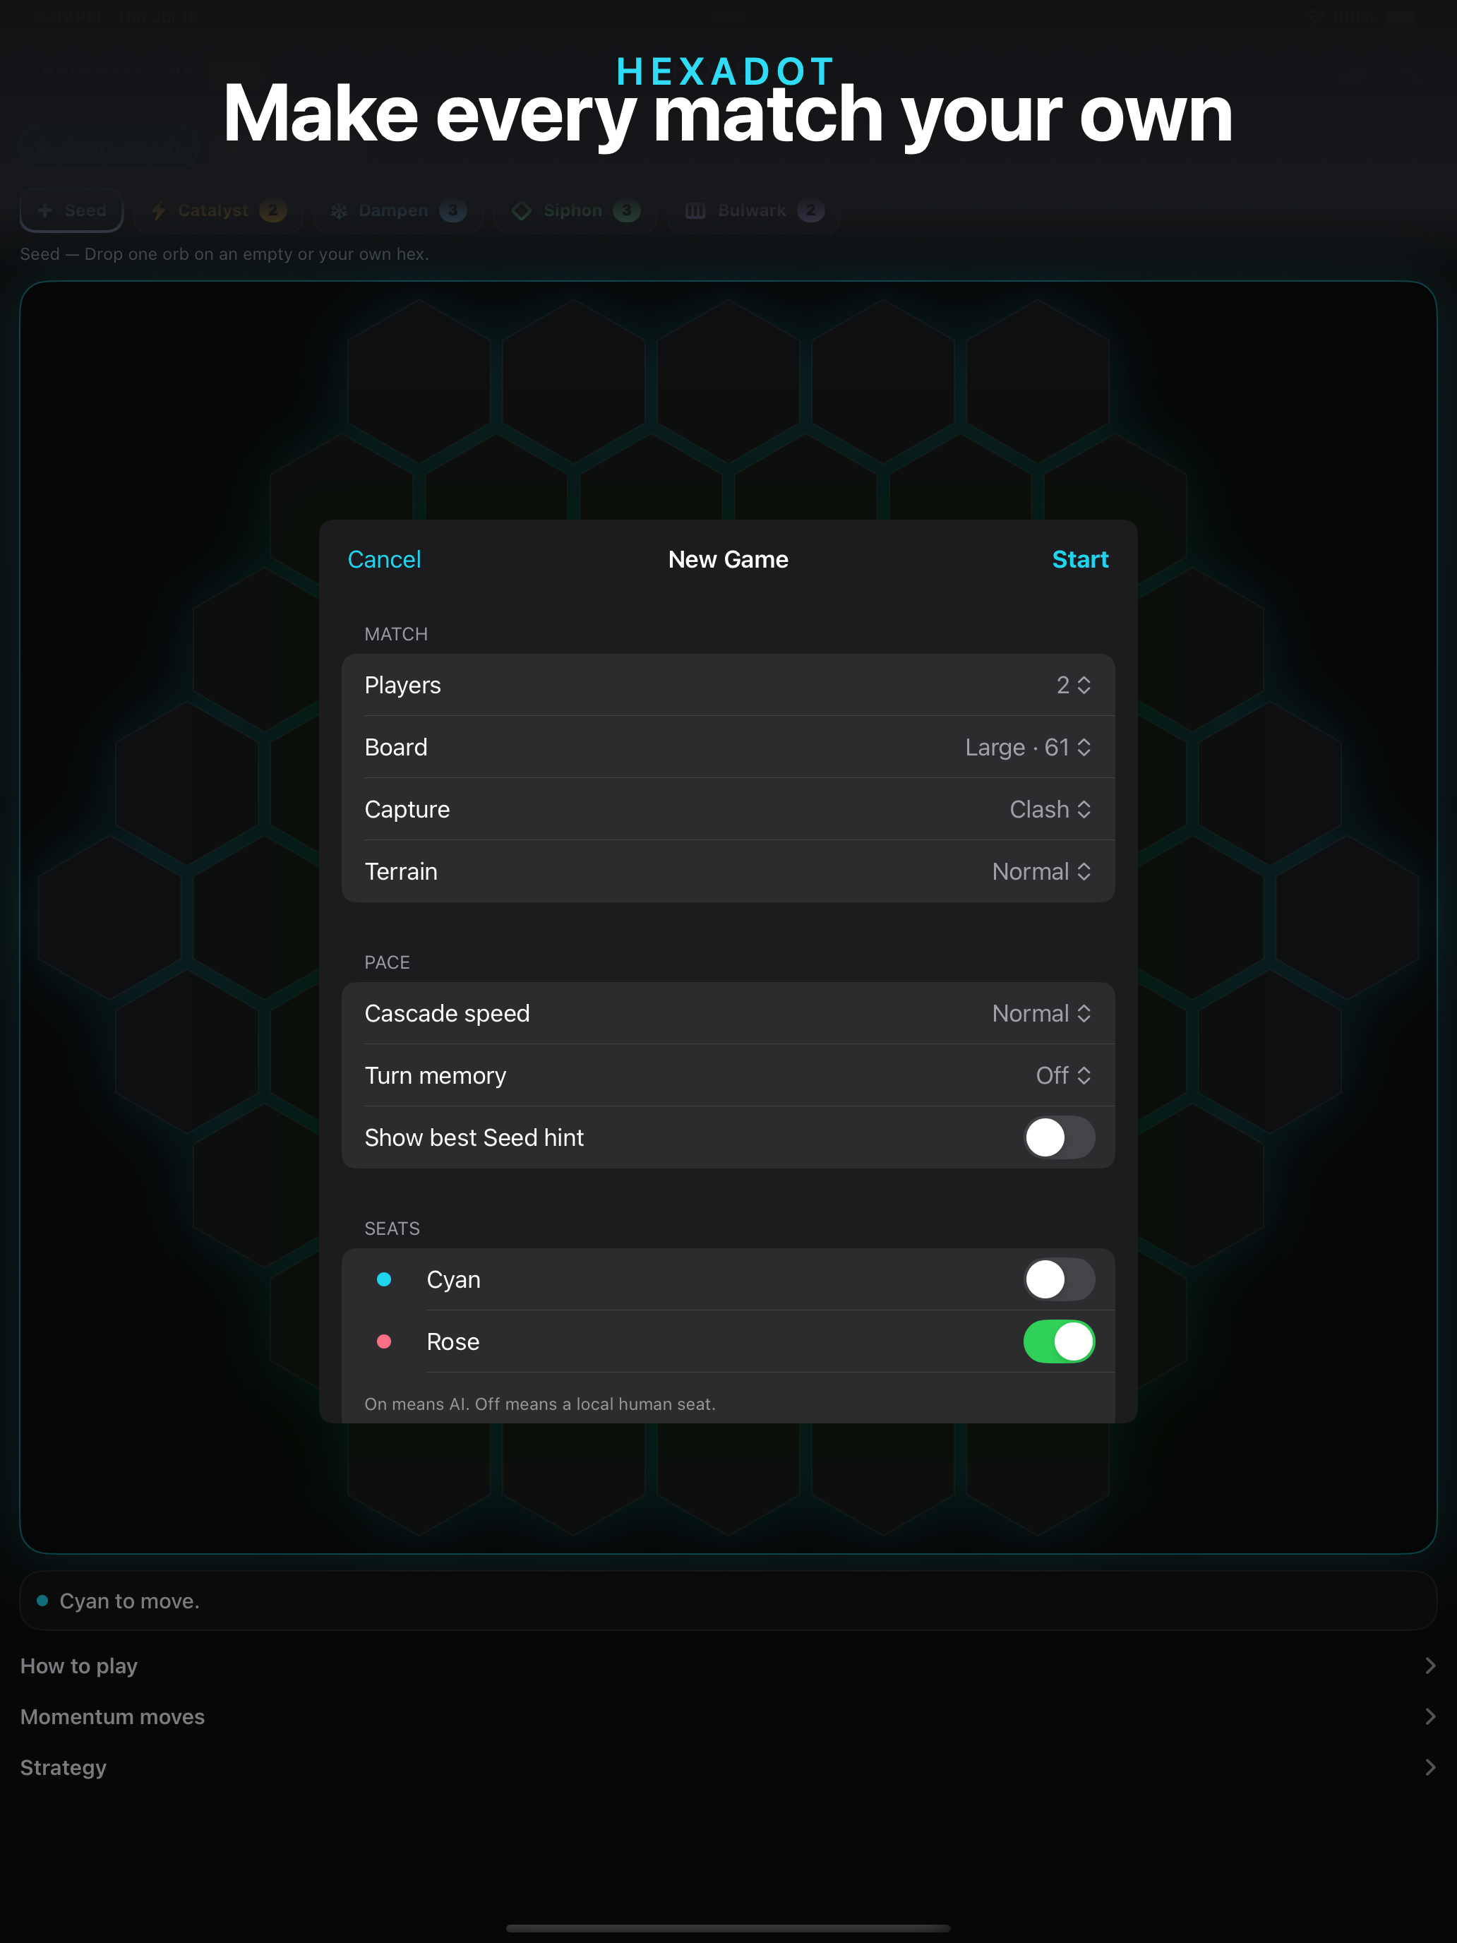
Task: Click the Players row label
Action: 402,685
